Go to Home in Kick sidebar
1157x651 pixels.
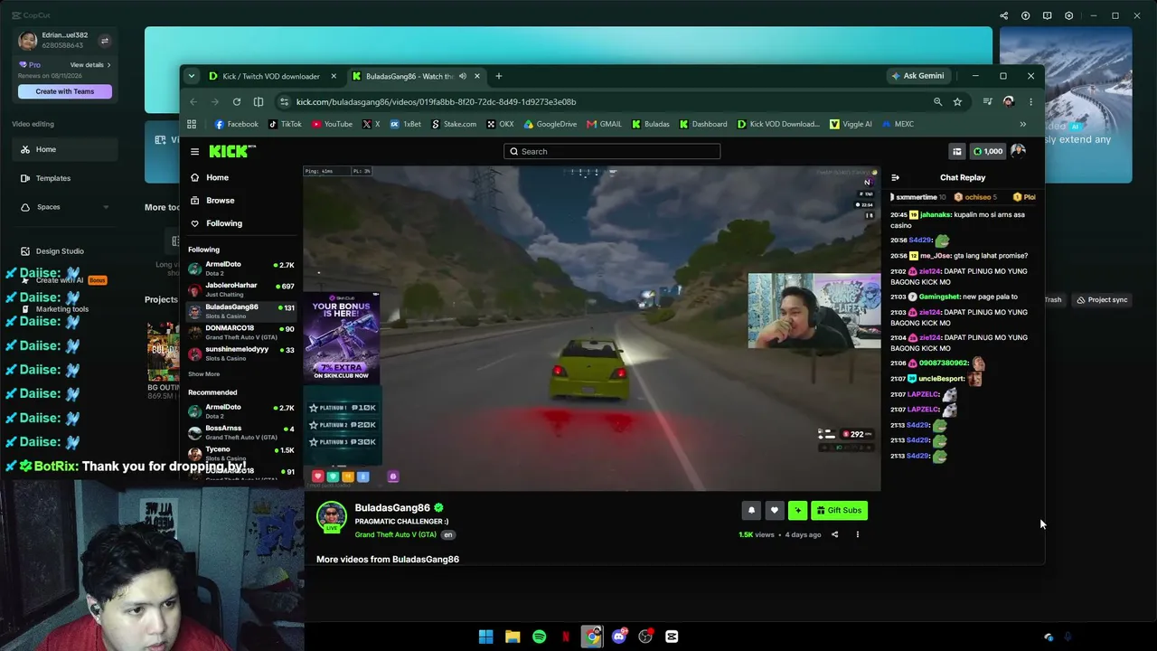[217, 177]
